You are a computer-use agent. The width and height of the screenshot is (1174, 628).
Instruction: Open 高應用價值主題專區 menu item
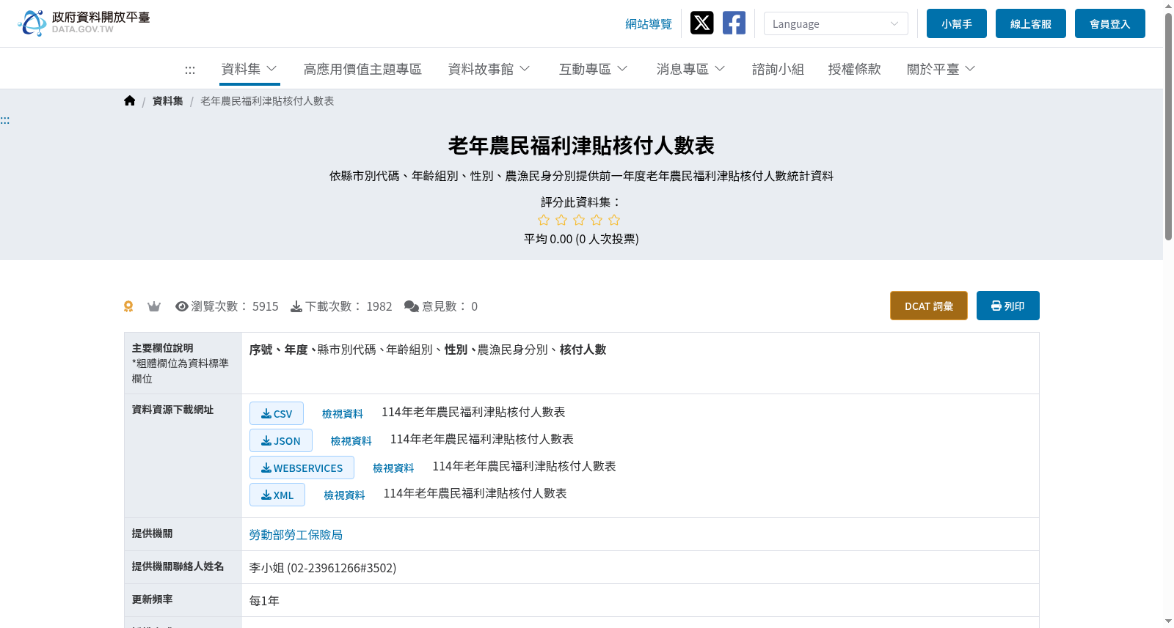pos(362,69)
